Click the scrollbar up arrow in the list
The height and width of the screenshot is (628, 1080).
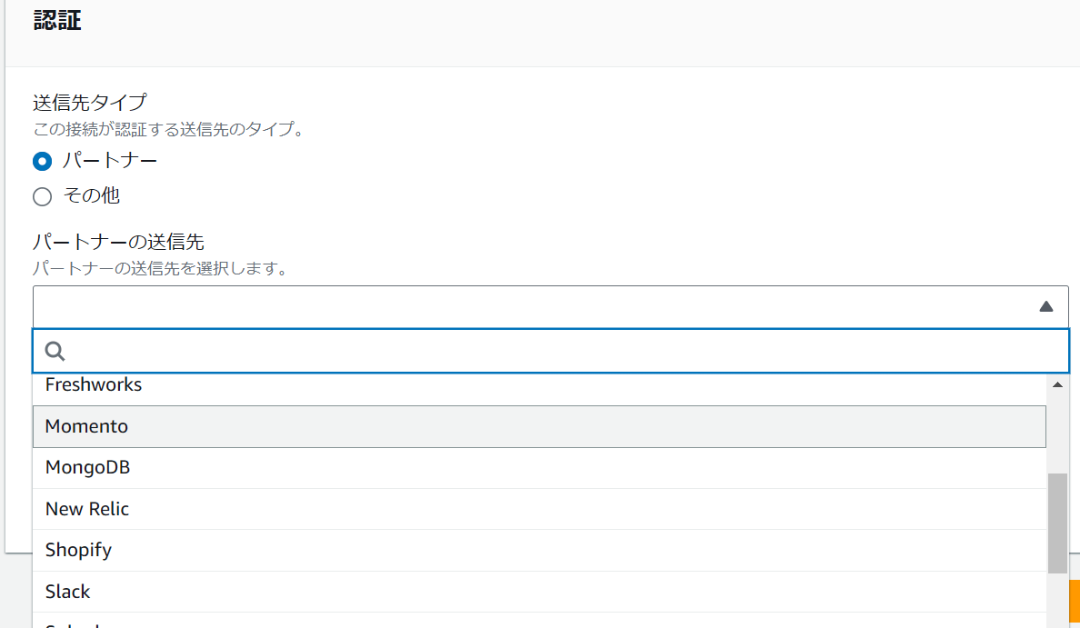click(1057, 385)
